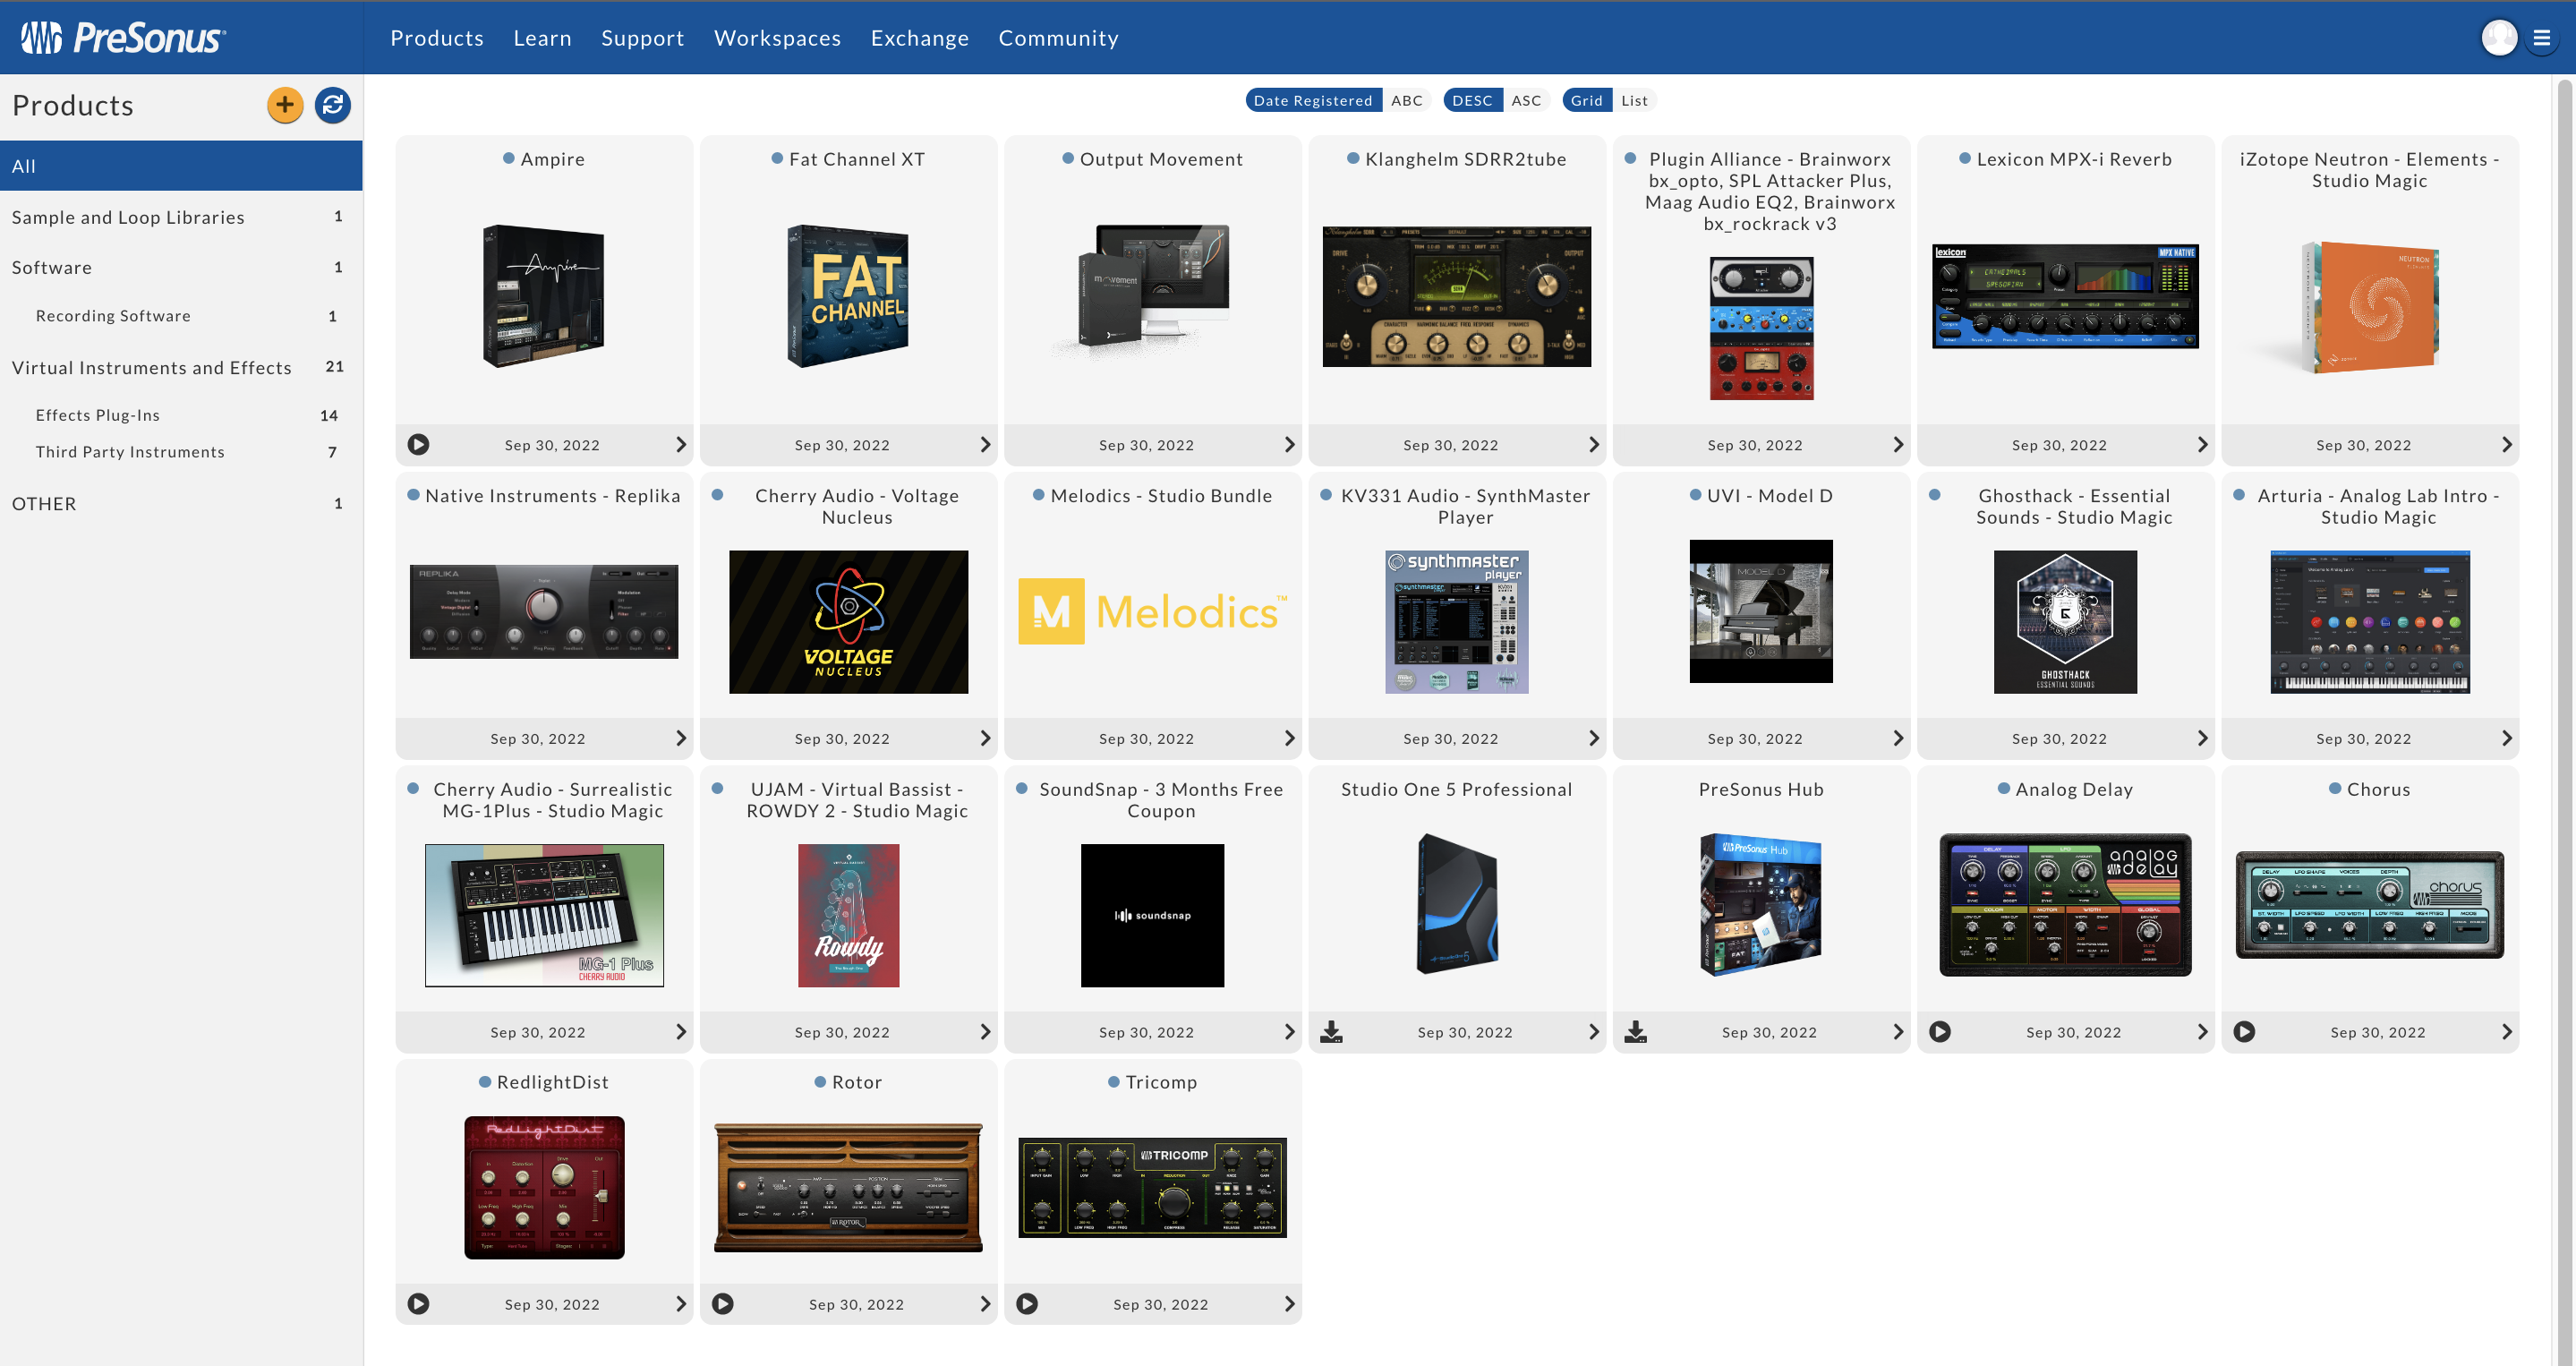Switch sorting to ABC order

click(x=1406, y=100)
